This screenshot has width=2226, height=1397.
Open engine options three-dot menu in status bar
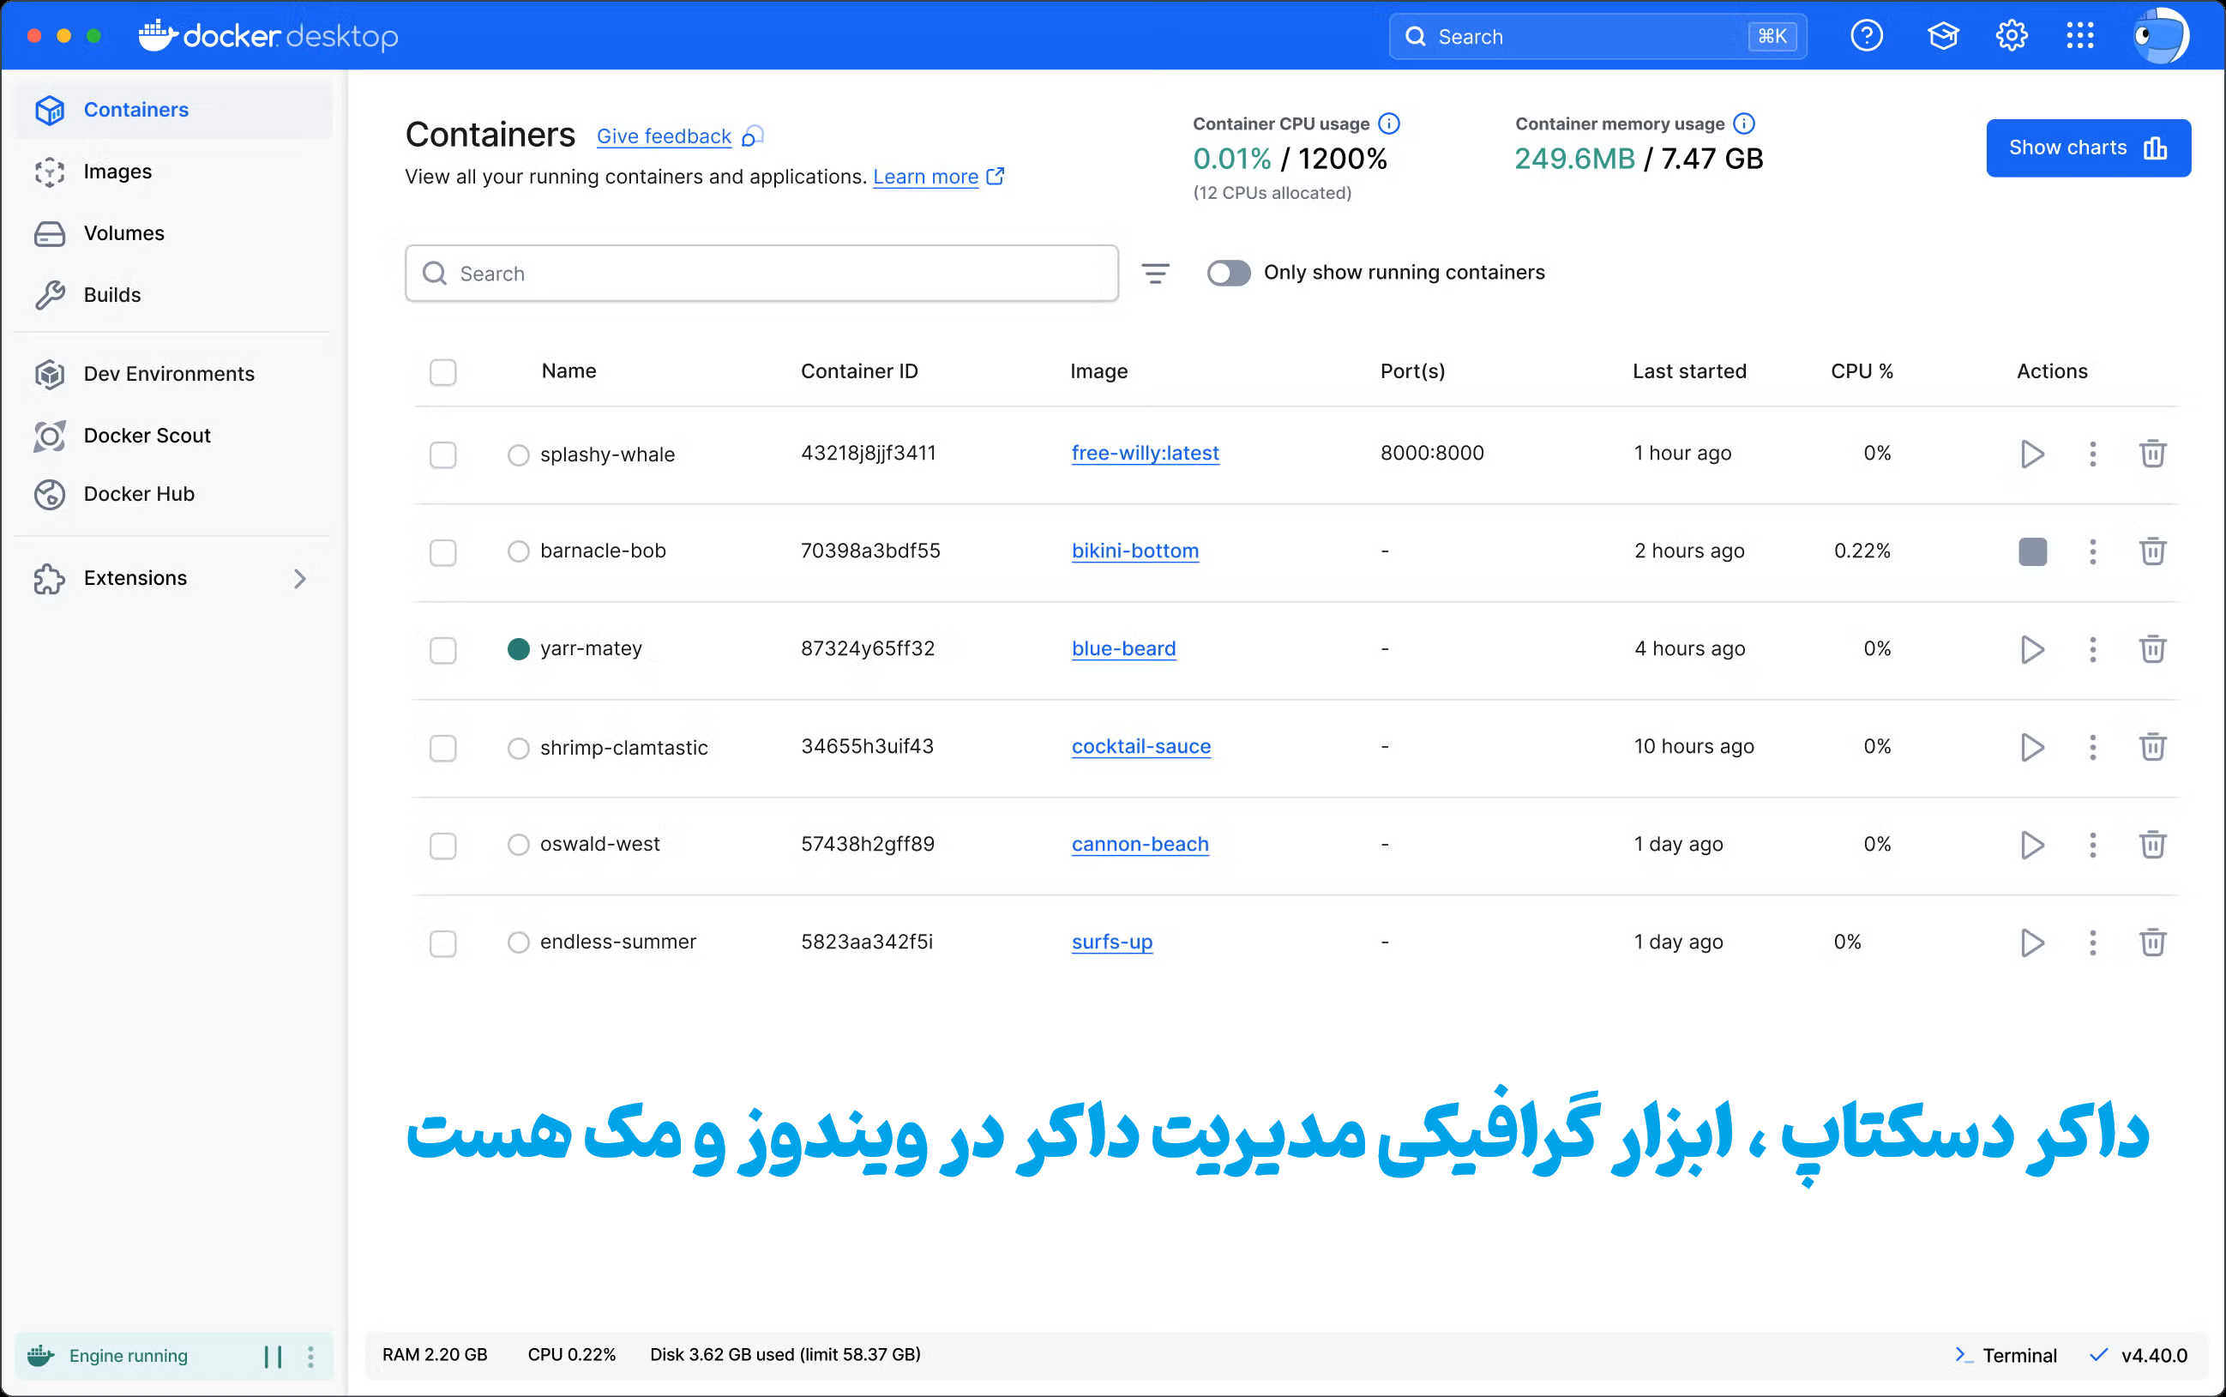[310, 1357]
